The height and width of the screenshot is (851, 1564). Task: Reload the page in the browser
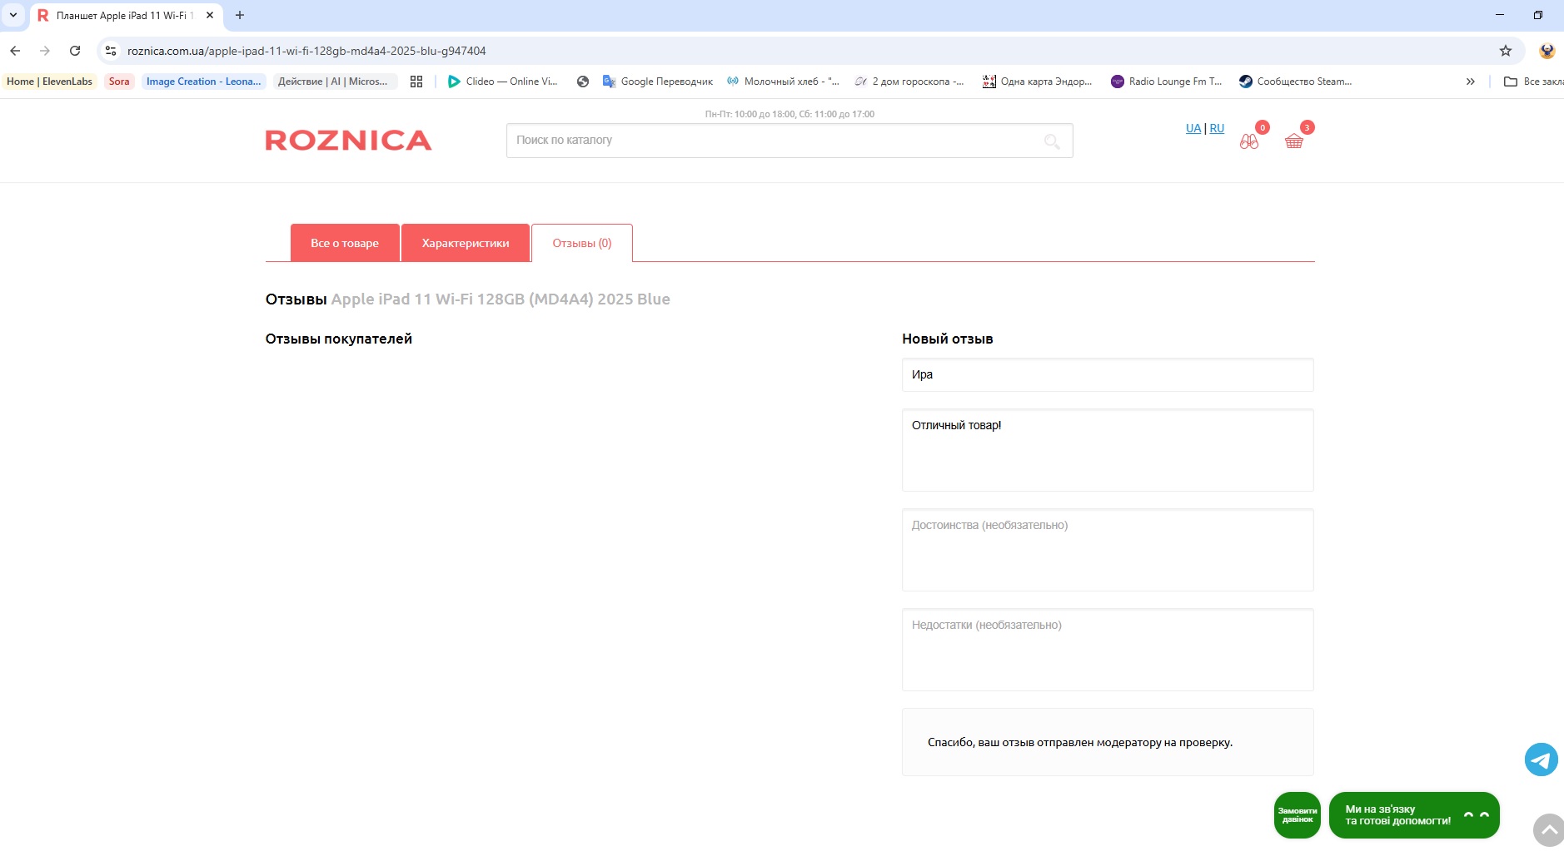[x=75, y=51]
